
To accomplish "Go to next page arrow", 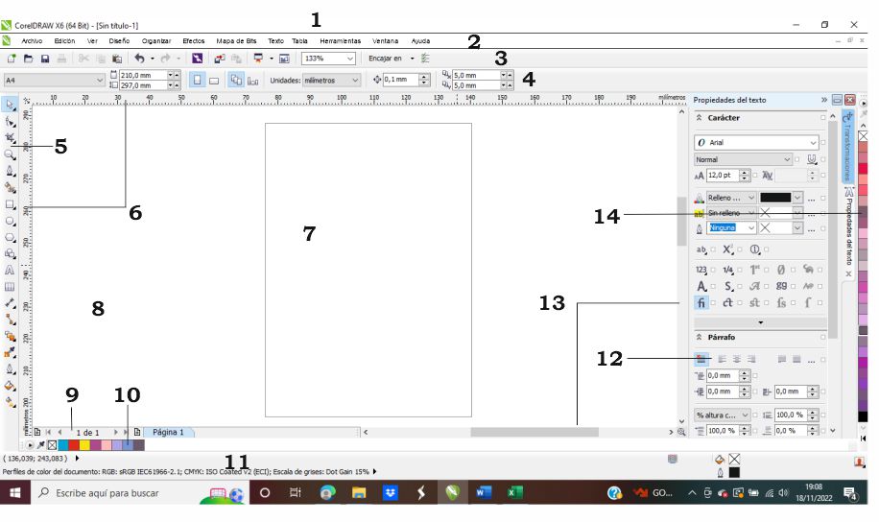I will (x=115, y=433).
